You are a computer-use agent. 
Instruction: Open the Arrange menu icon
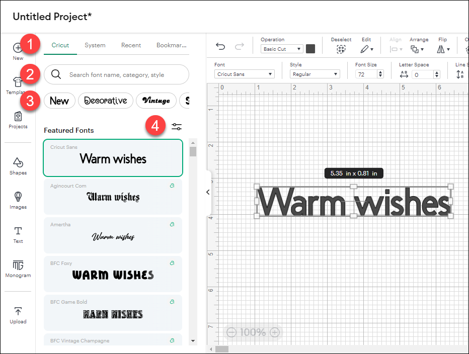[x=417, y=49]
